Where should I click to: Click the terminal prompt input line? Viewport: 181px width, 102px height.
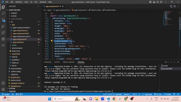pyautogui.click(x=79, y=91)
